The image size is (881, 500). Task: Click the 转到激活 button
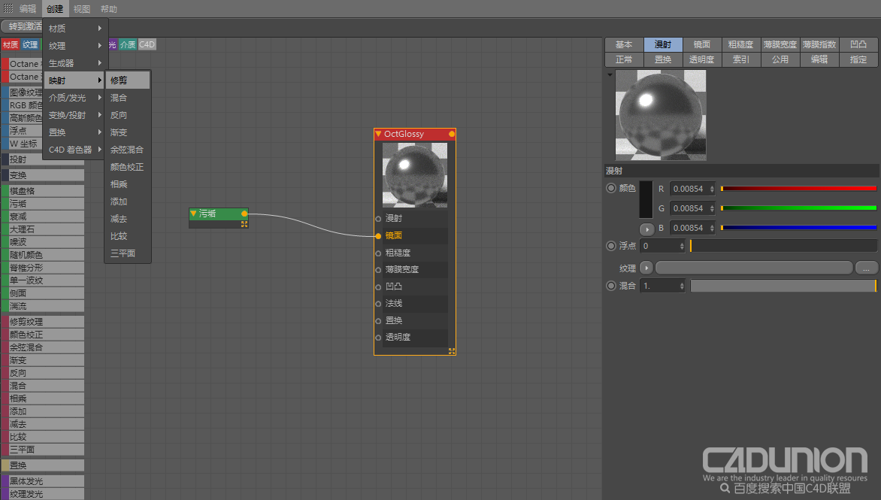tap(23, 26)
